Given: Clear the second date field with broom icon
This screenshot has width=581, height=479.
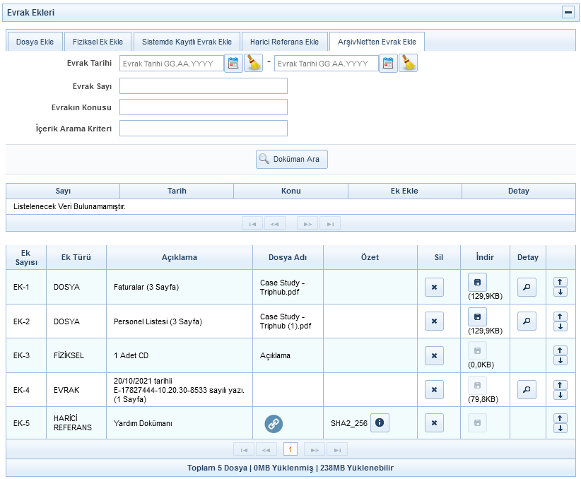Looking at the screenshot, I should point(408,64).
